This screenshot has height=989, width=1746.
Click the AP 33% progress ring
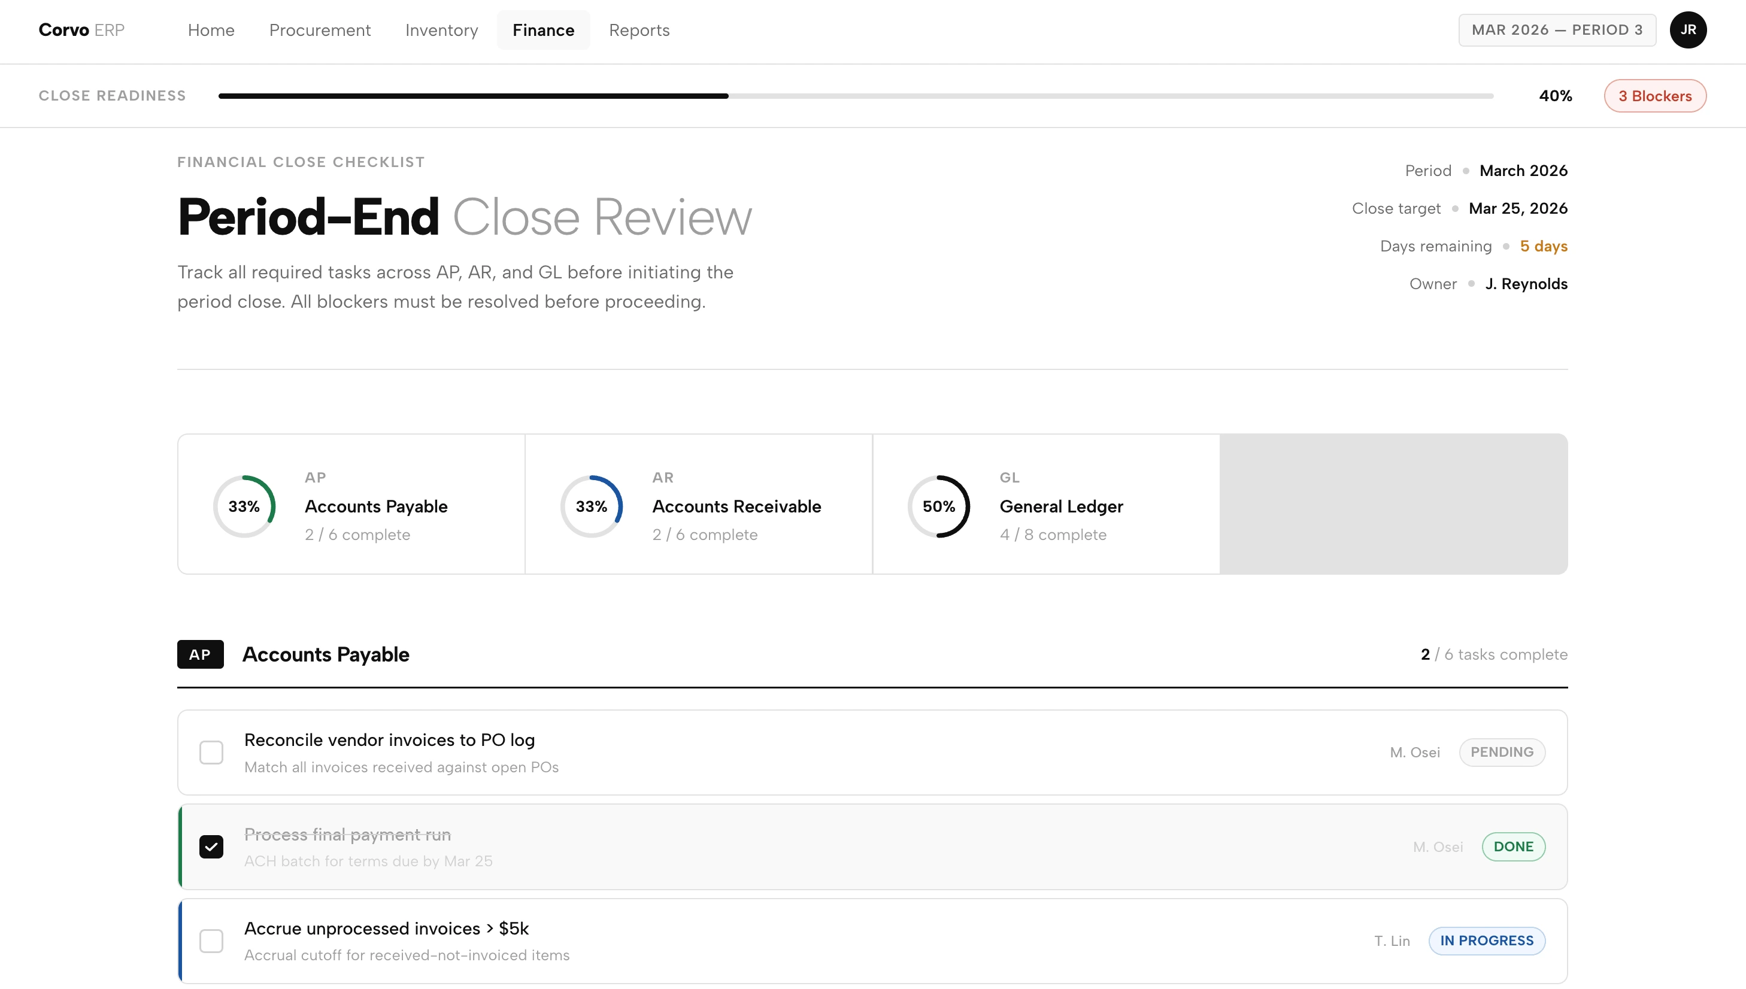(x=244, y=506)
